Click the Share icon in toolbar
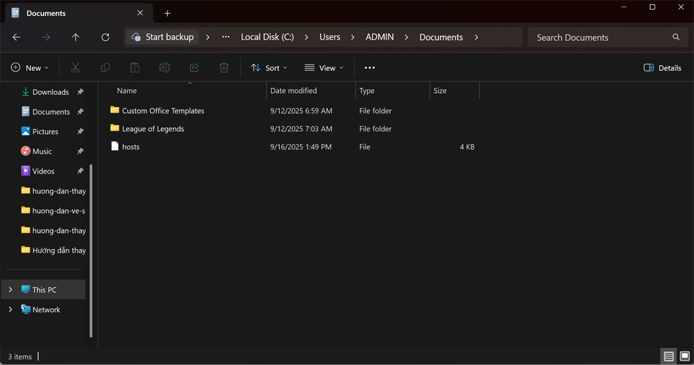This screenshot has height=365, width=694. pos(194,67)
